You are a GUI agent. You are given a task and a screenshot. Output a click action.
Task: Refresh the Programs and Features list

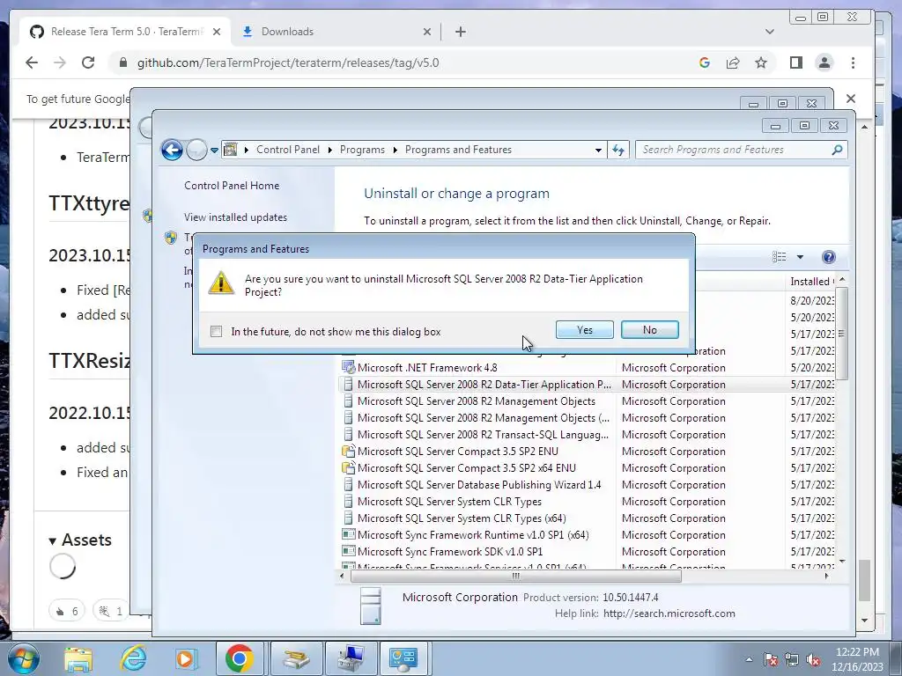tap(618, 150)
